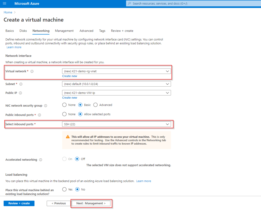
Task: Click the Microsoft Azure home logo
Action: pos(27,3)
